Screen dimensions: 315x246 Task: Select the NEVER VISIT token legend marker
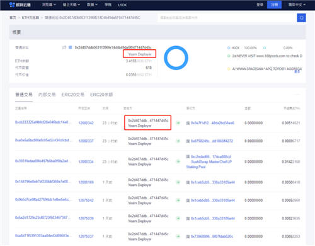(229, 56)
